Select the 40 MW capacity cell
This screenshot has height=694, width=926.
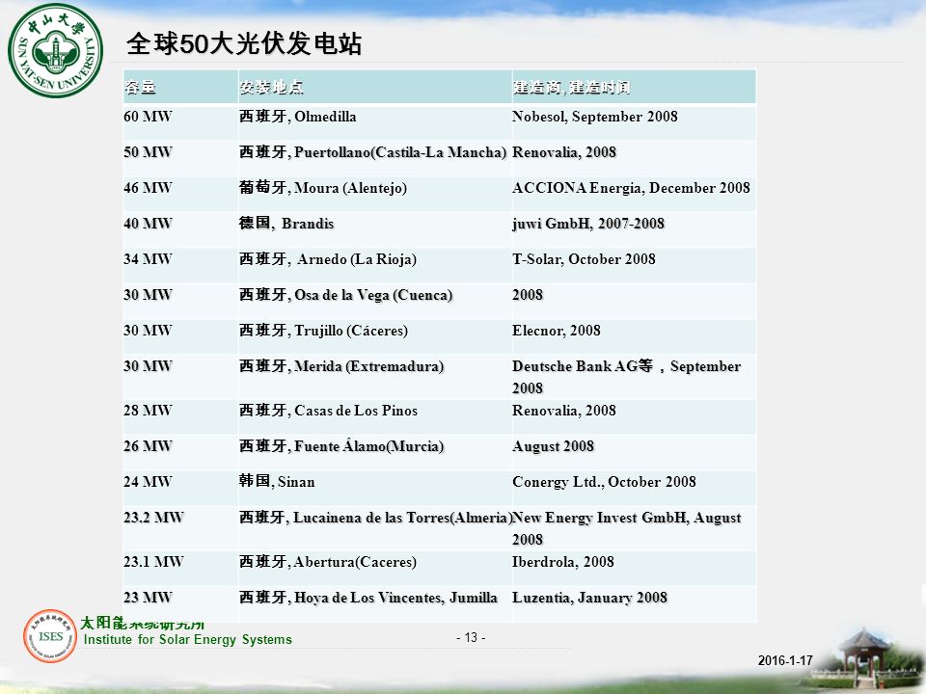coord(180,229)
